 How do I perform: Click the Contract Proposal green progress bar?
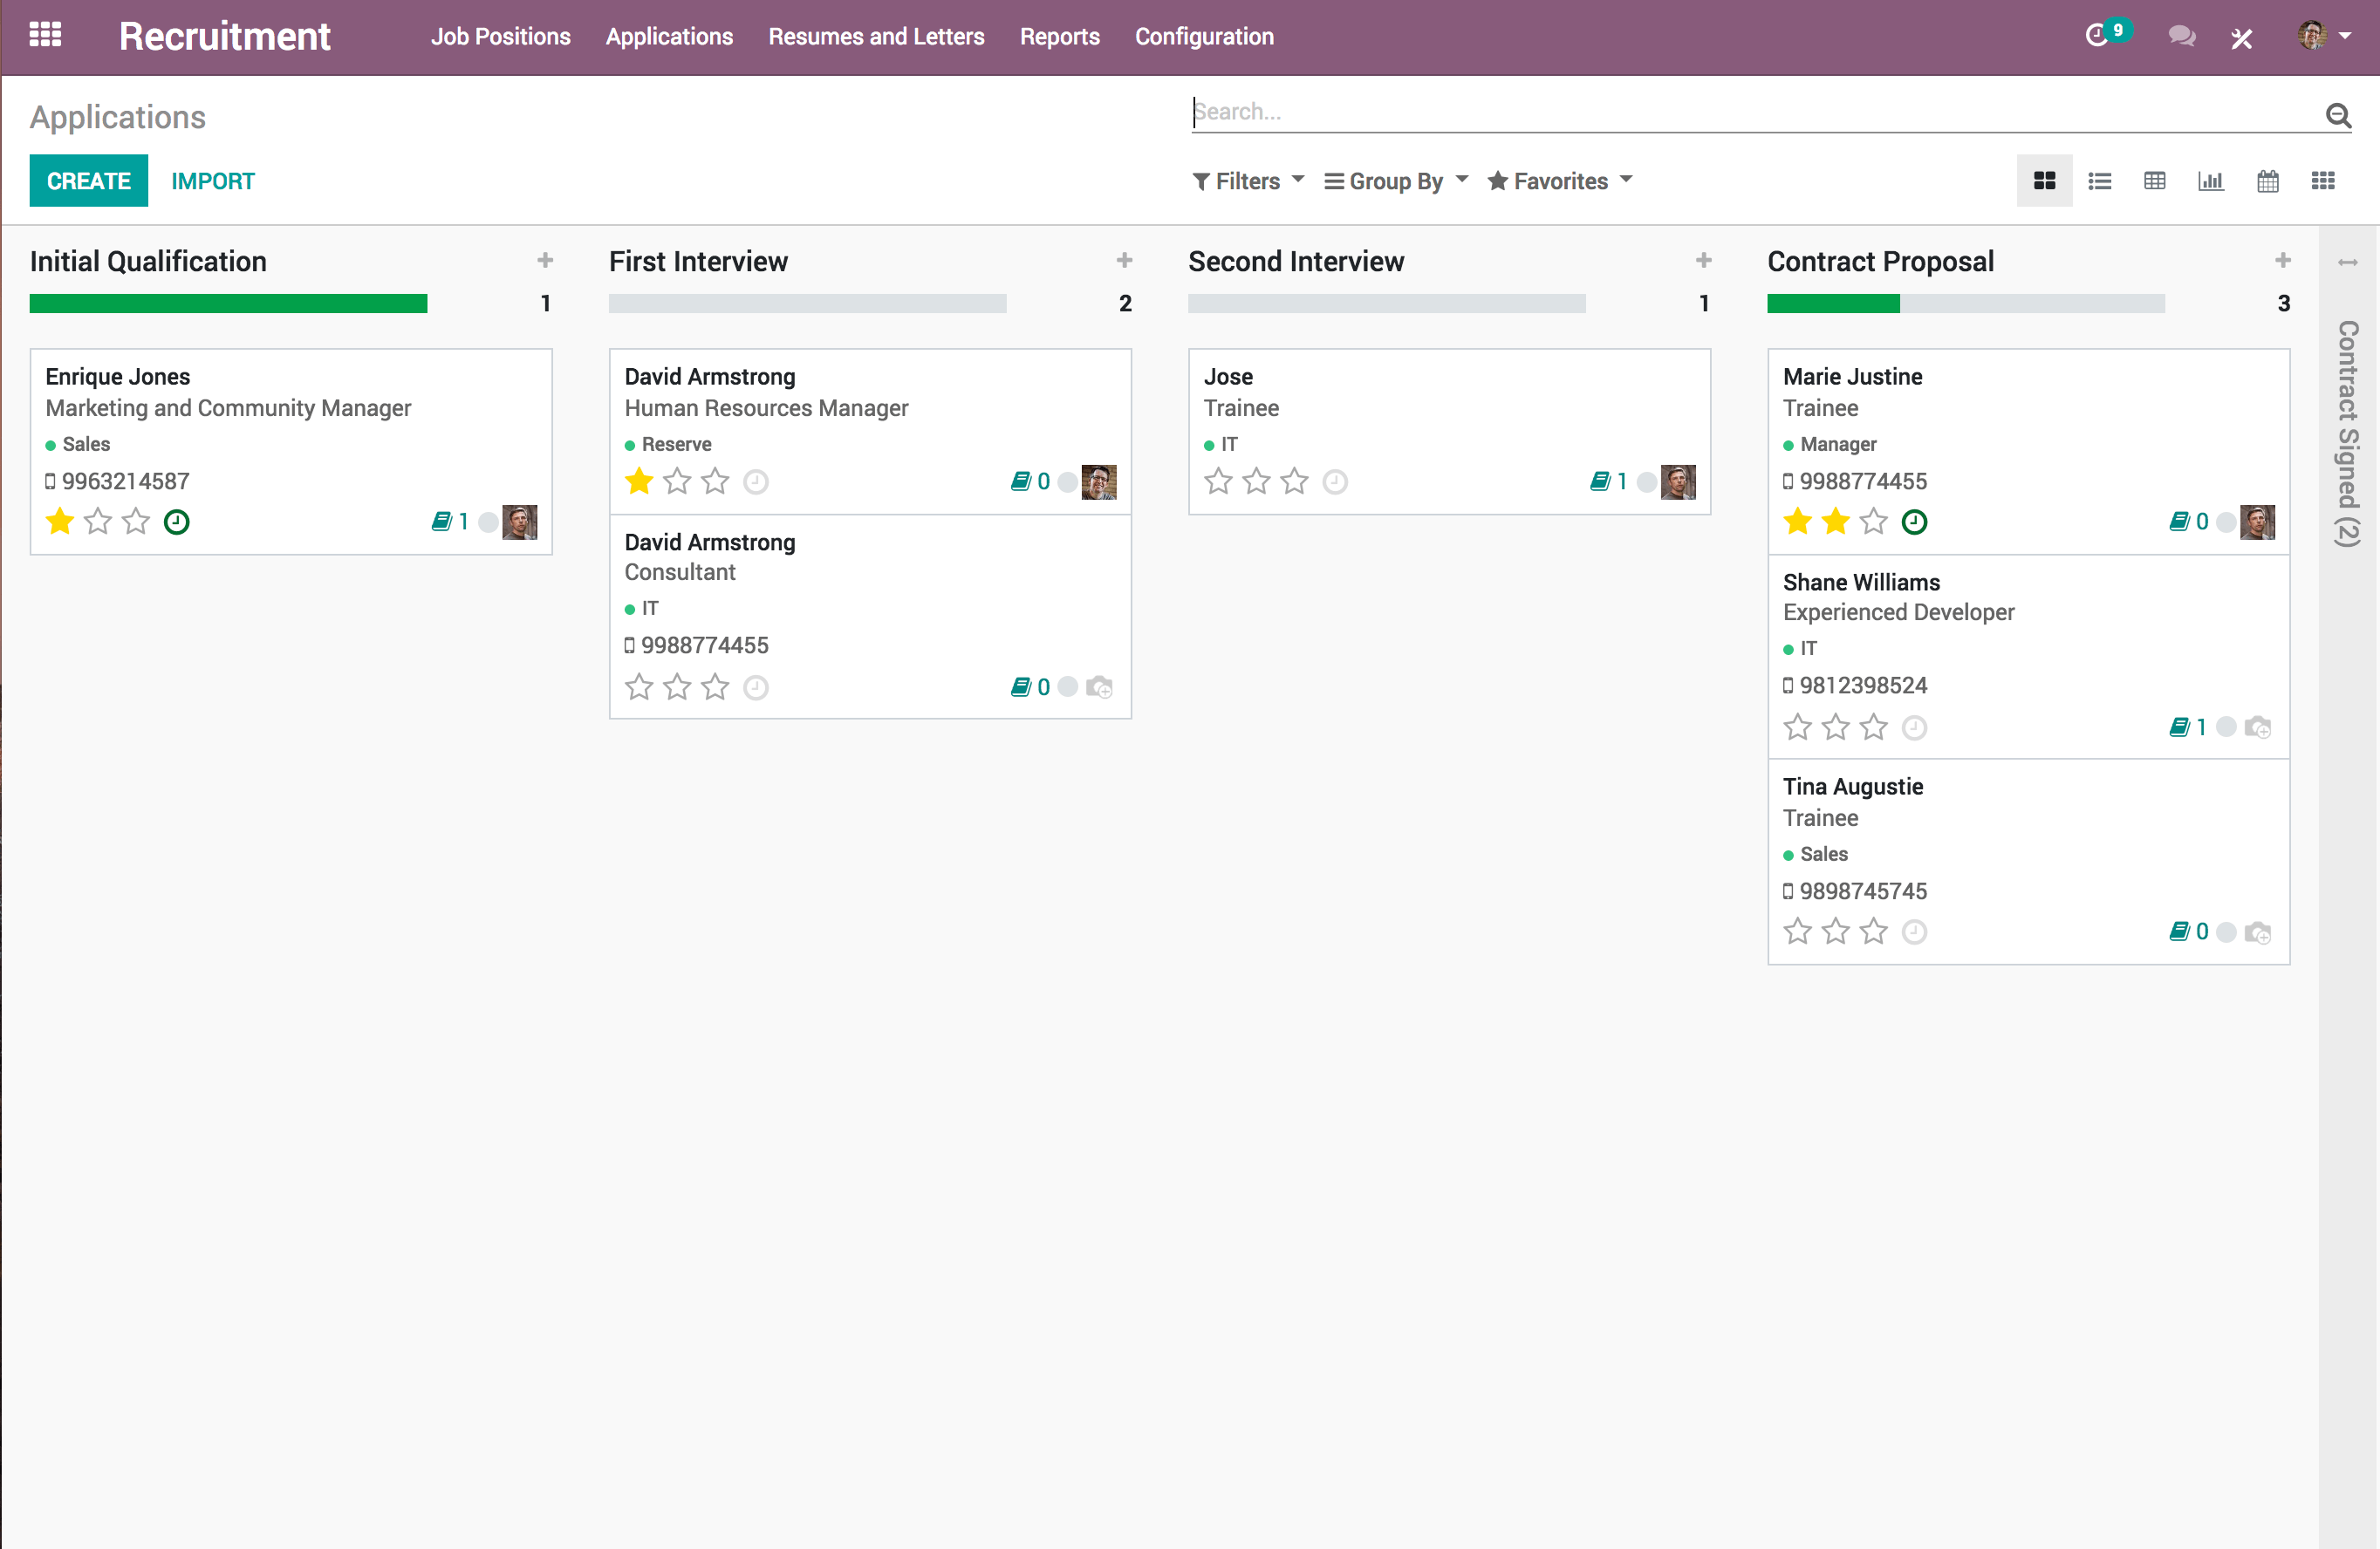click(1832, 304)
